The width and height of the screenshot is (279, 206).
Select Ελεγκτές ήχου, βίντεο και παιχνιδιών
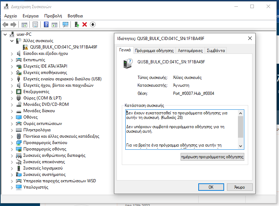click(58, 85)
